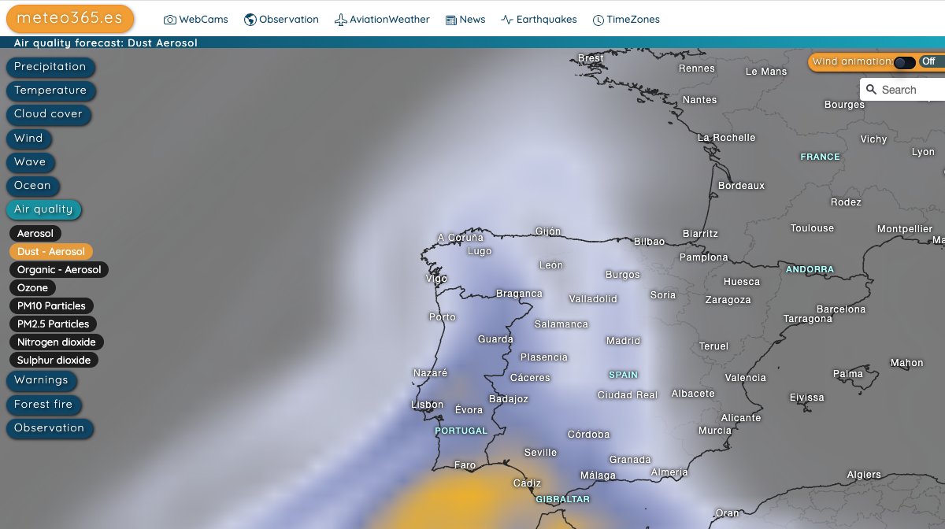Click Porto on the map
This screenshot has width=945, height=529.
443,317
